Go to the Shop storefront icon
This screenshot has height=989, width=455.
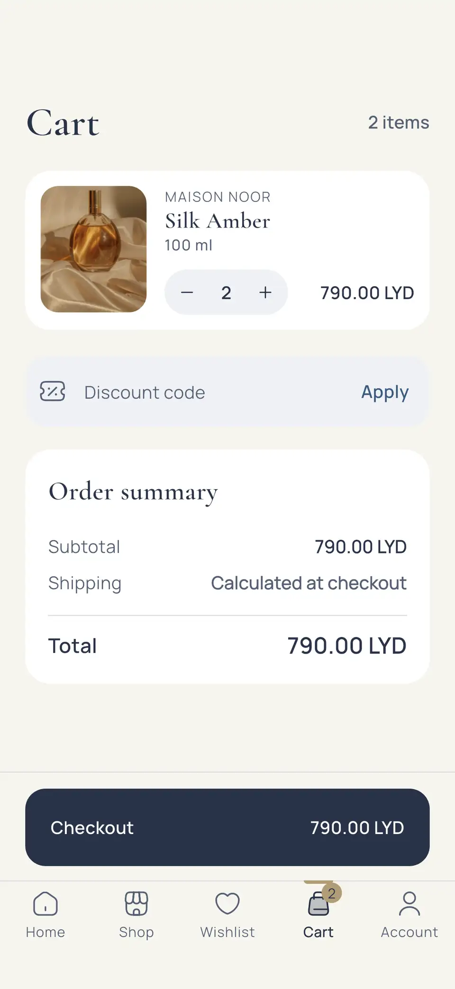coord(136,903)
